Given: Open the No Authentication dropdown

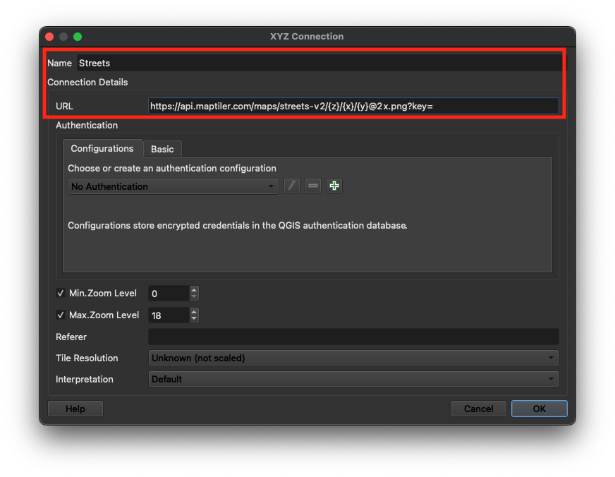Looking at the screenshot, I should click(173, 186).
